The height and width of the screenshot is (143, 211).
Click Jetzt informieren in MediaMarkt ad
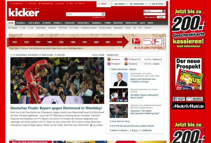coord(188,46)
